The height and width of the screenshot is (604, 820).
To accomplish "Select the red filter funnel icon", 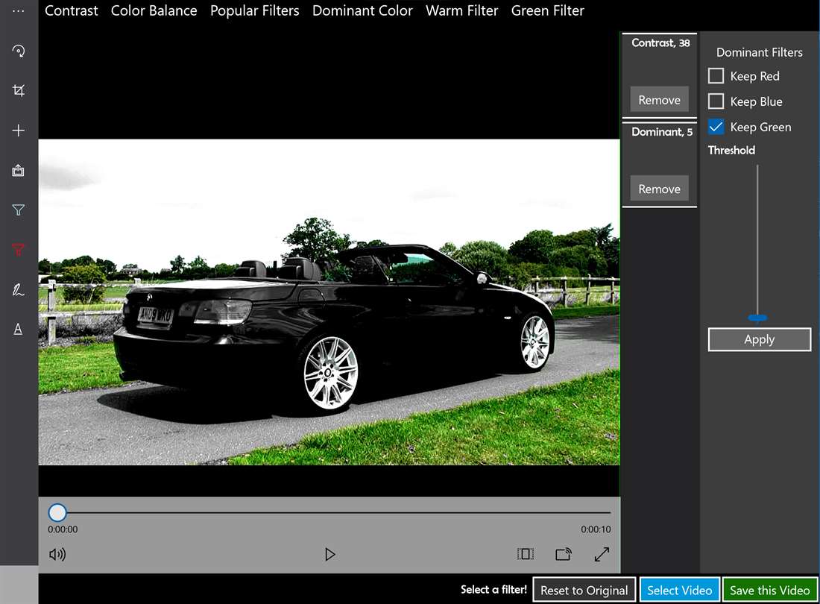I will click(x=19, y=251).
